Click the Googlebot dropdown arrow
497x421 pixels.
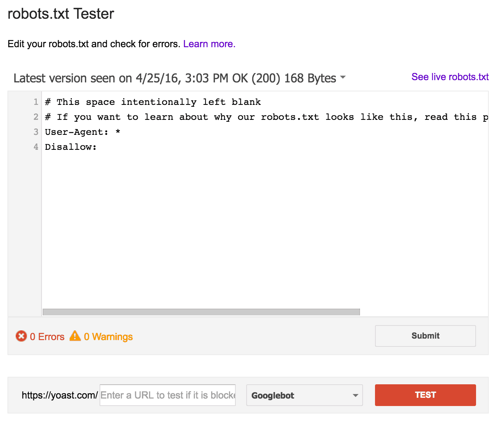click(x=355, y=396)
